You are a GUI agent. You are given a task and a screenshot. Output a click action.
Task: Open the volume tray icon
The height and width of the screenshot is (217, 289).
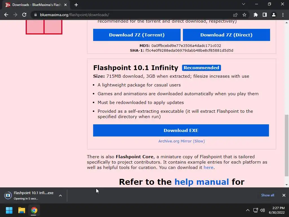pyautogui.click(x=262, y=210)
